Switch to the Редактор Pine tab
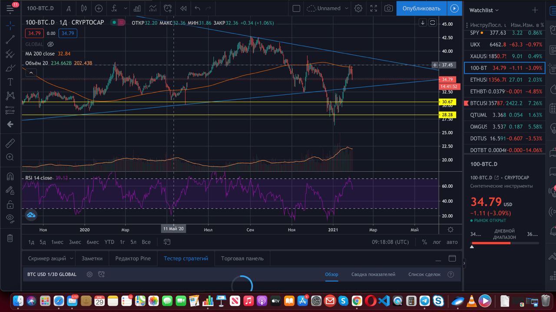The height and width of the screenshot is (312, 556). pyautogui.click(x=133, y=258)
